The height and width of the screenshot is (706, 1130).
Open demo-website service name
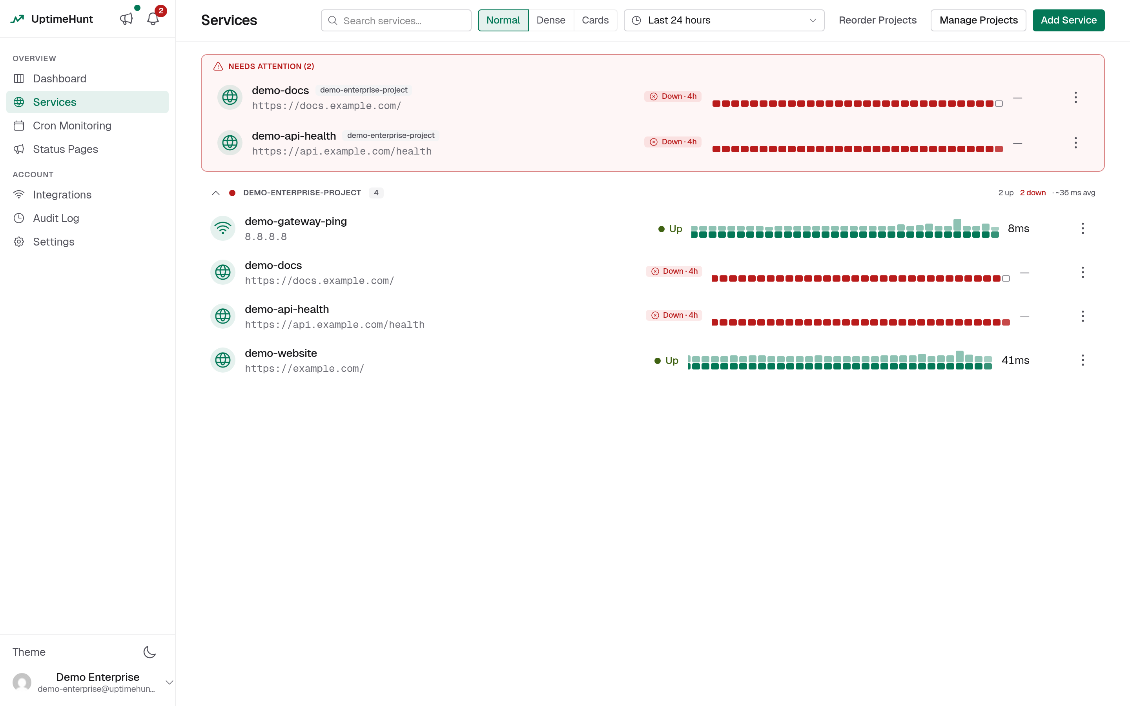click(281, 353)
